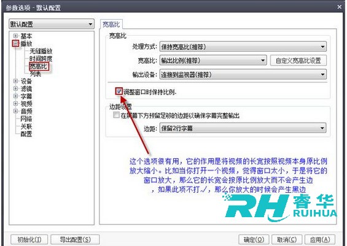Expand the 设备 tree node
Viewport: 347px width, 246px height.
pyautogui.click(x=15, y=81)
